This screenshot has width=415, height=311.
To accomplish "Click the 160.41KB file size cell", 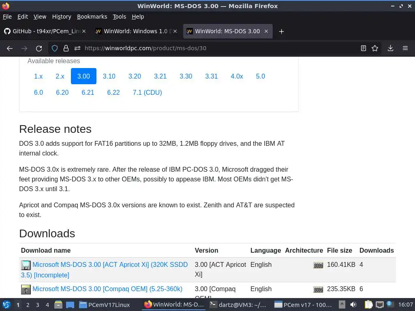I will [341, 264].
